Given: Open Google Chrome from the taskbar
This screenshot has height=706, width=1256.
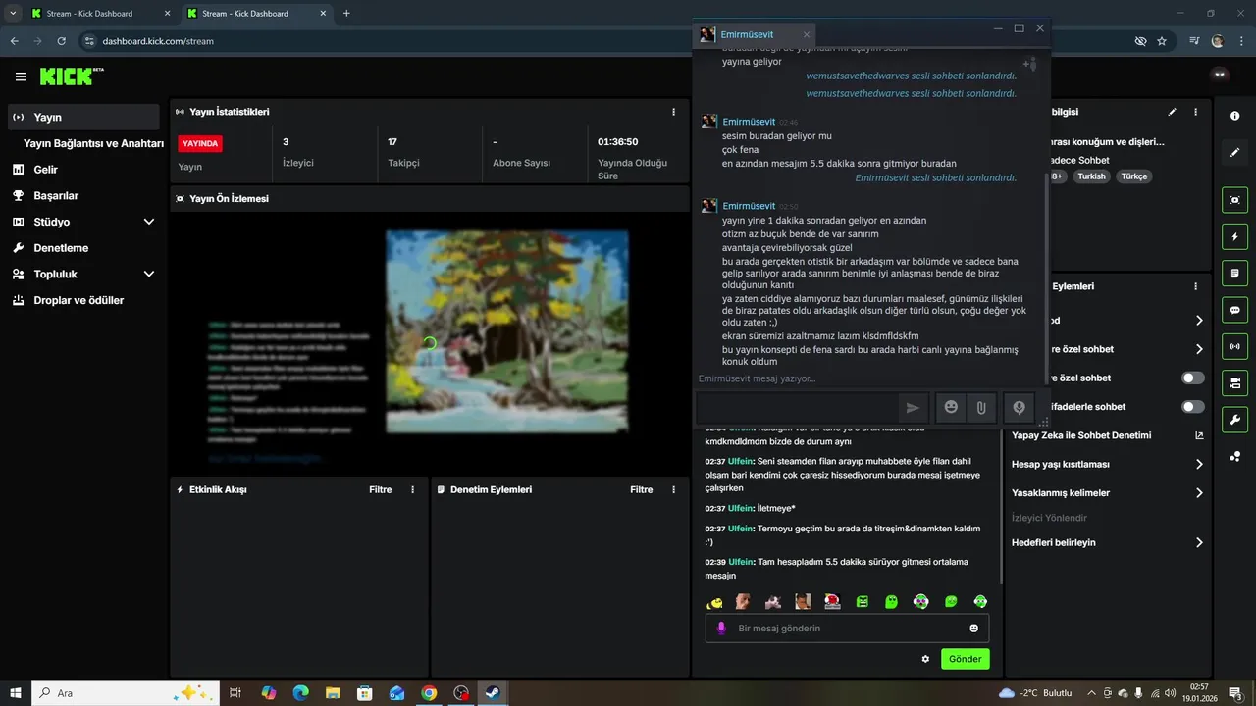Looking at the screenshot, I should 429,693.
